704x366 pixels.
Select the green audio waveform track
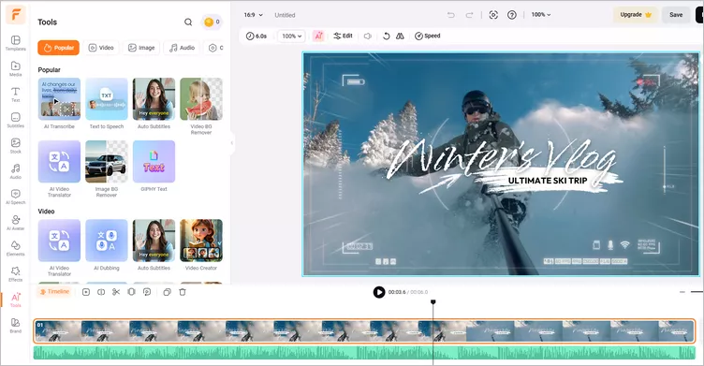click(x=364, y=353)
